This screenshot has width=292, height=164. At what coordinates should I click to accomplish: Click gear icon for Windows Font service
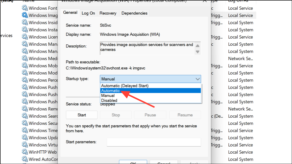(25, 8)
